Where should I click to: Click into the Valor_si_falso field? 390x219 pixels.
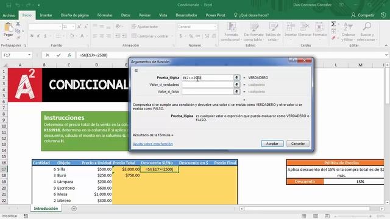click(207, 92)
